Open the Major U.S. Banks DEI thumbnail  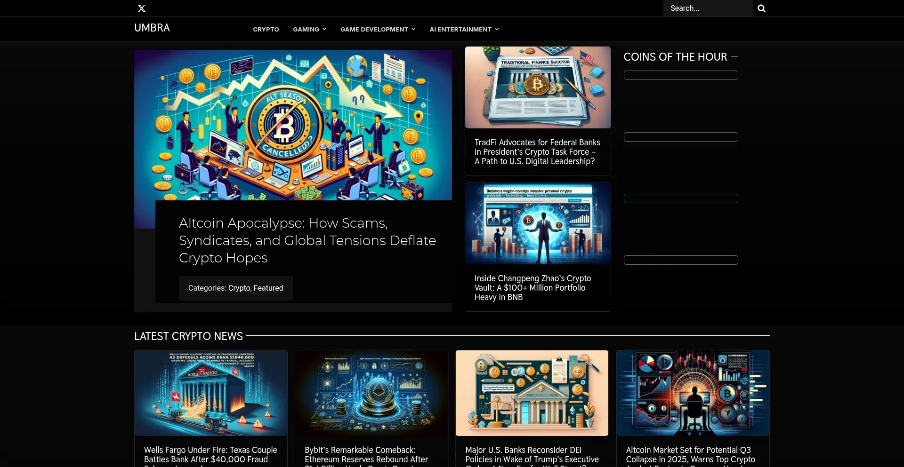pyautogui.click(x=532, y=393)
